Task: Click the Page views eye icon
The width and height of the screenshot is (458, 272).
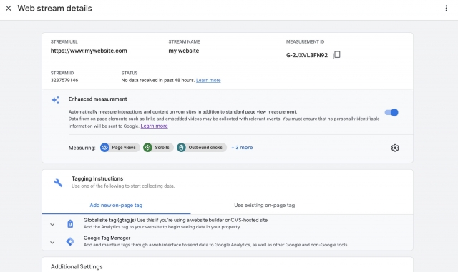Action: [104, 148]
